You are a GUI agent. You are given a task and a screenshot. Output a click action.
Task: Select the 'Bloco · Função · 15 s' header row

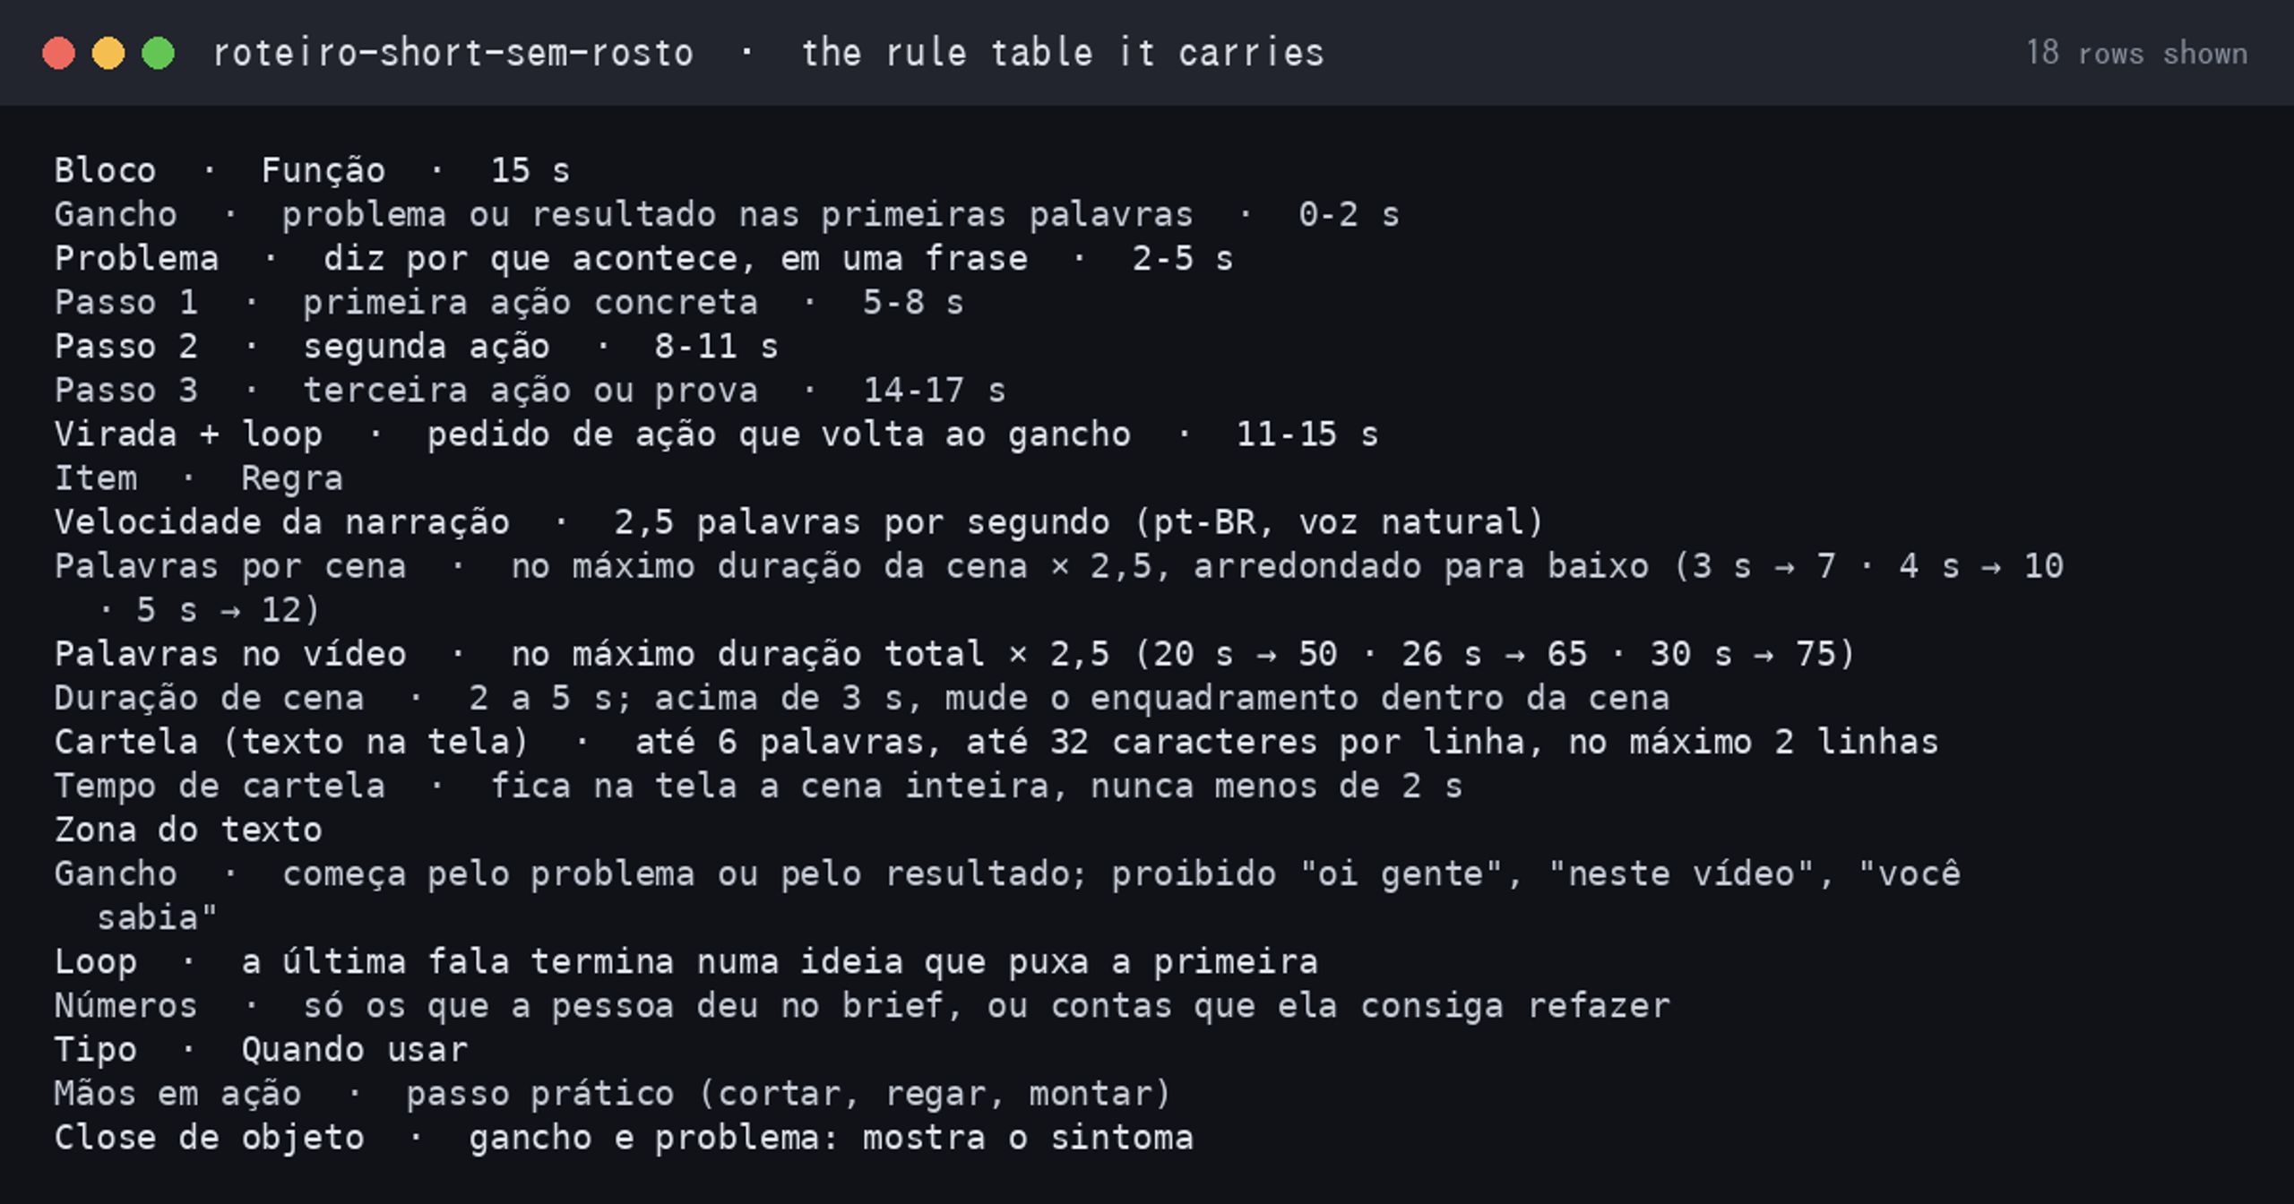312,170
